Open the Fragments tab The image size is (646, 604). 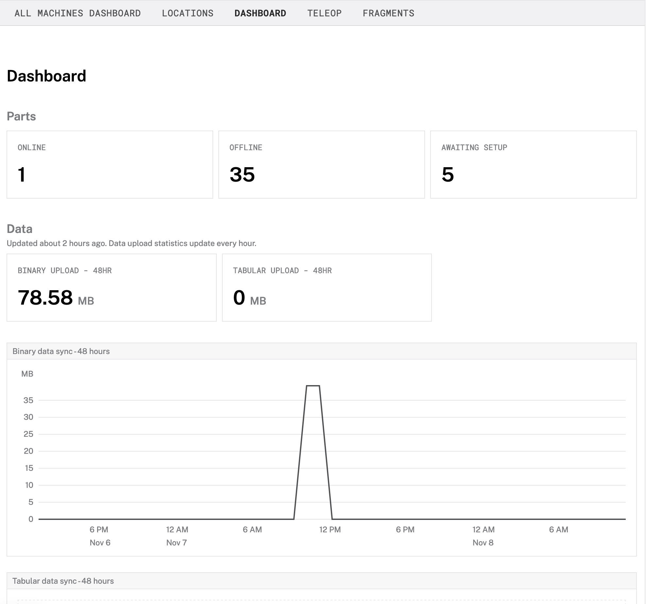pyautogui.click(x=388, y=13)
